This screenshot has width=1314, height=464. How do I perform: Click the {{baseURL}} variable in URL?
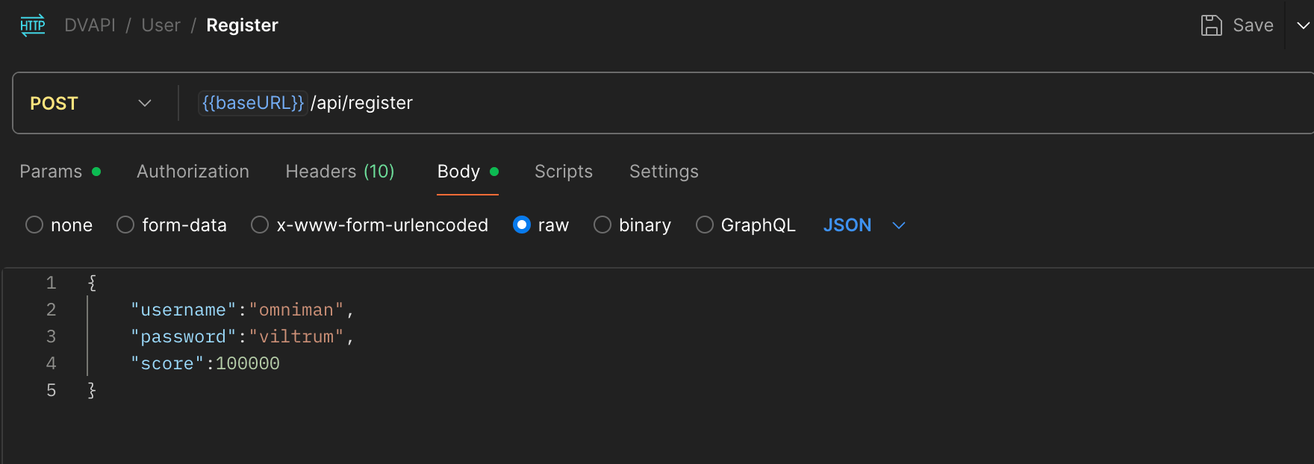[x=253, y=103]
